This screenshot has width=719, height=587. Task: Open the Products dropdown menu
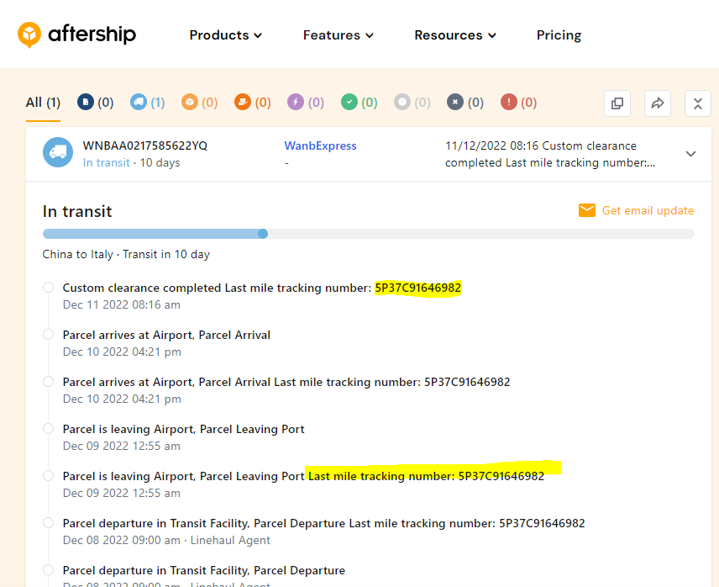pyautogui.click(x=225, y=35)
